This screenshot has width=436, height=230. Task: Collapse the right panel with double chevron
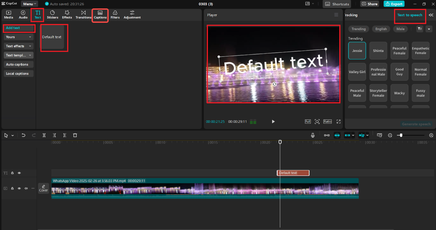[x=431, y=15]
